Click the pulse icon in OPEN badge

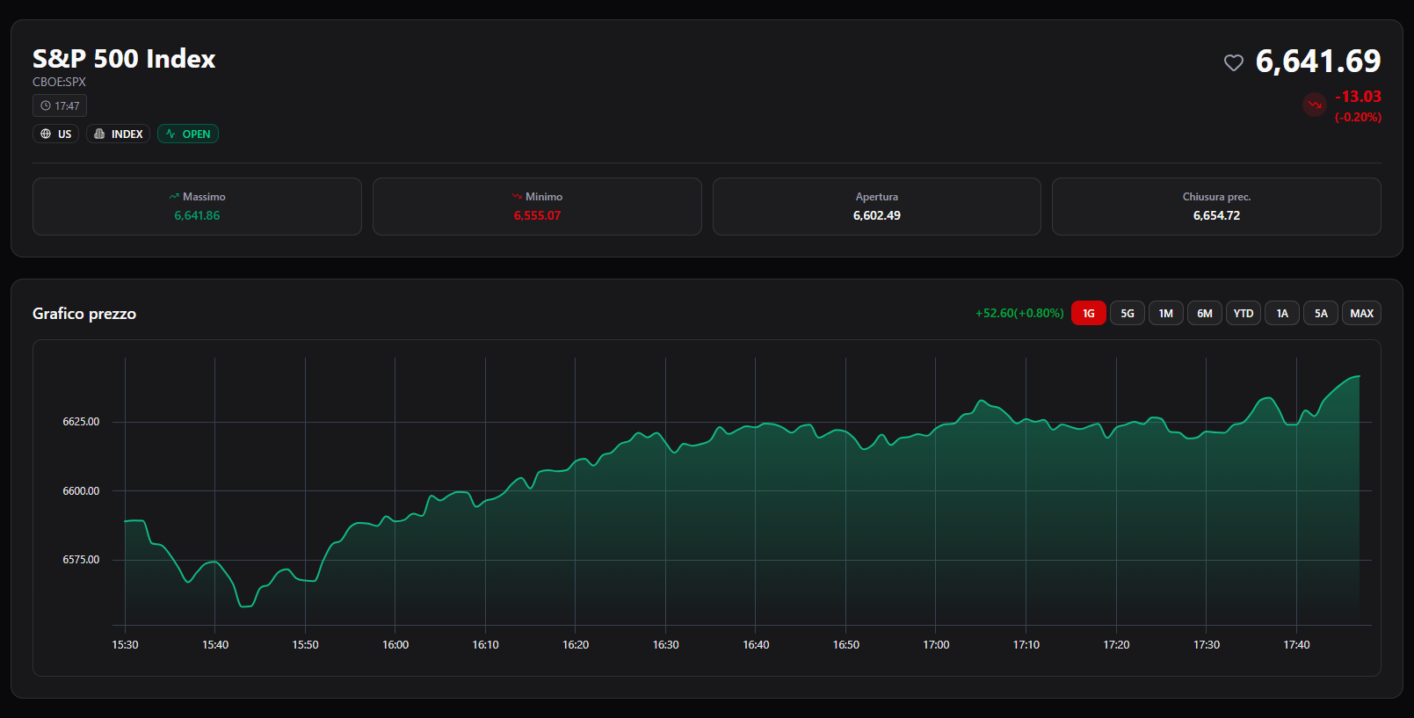coord(170,134)
